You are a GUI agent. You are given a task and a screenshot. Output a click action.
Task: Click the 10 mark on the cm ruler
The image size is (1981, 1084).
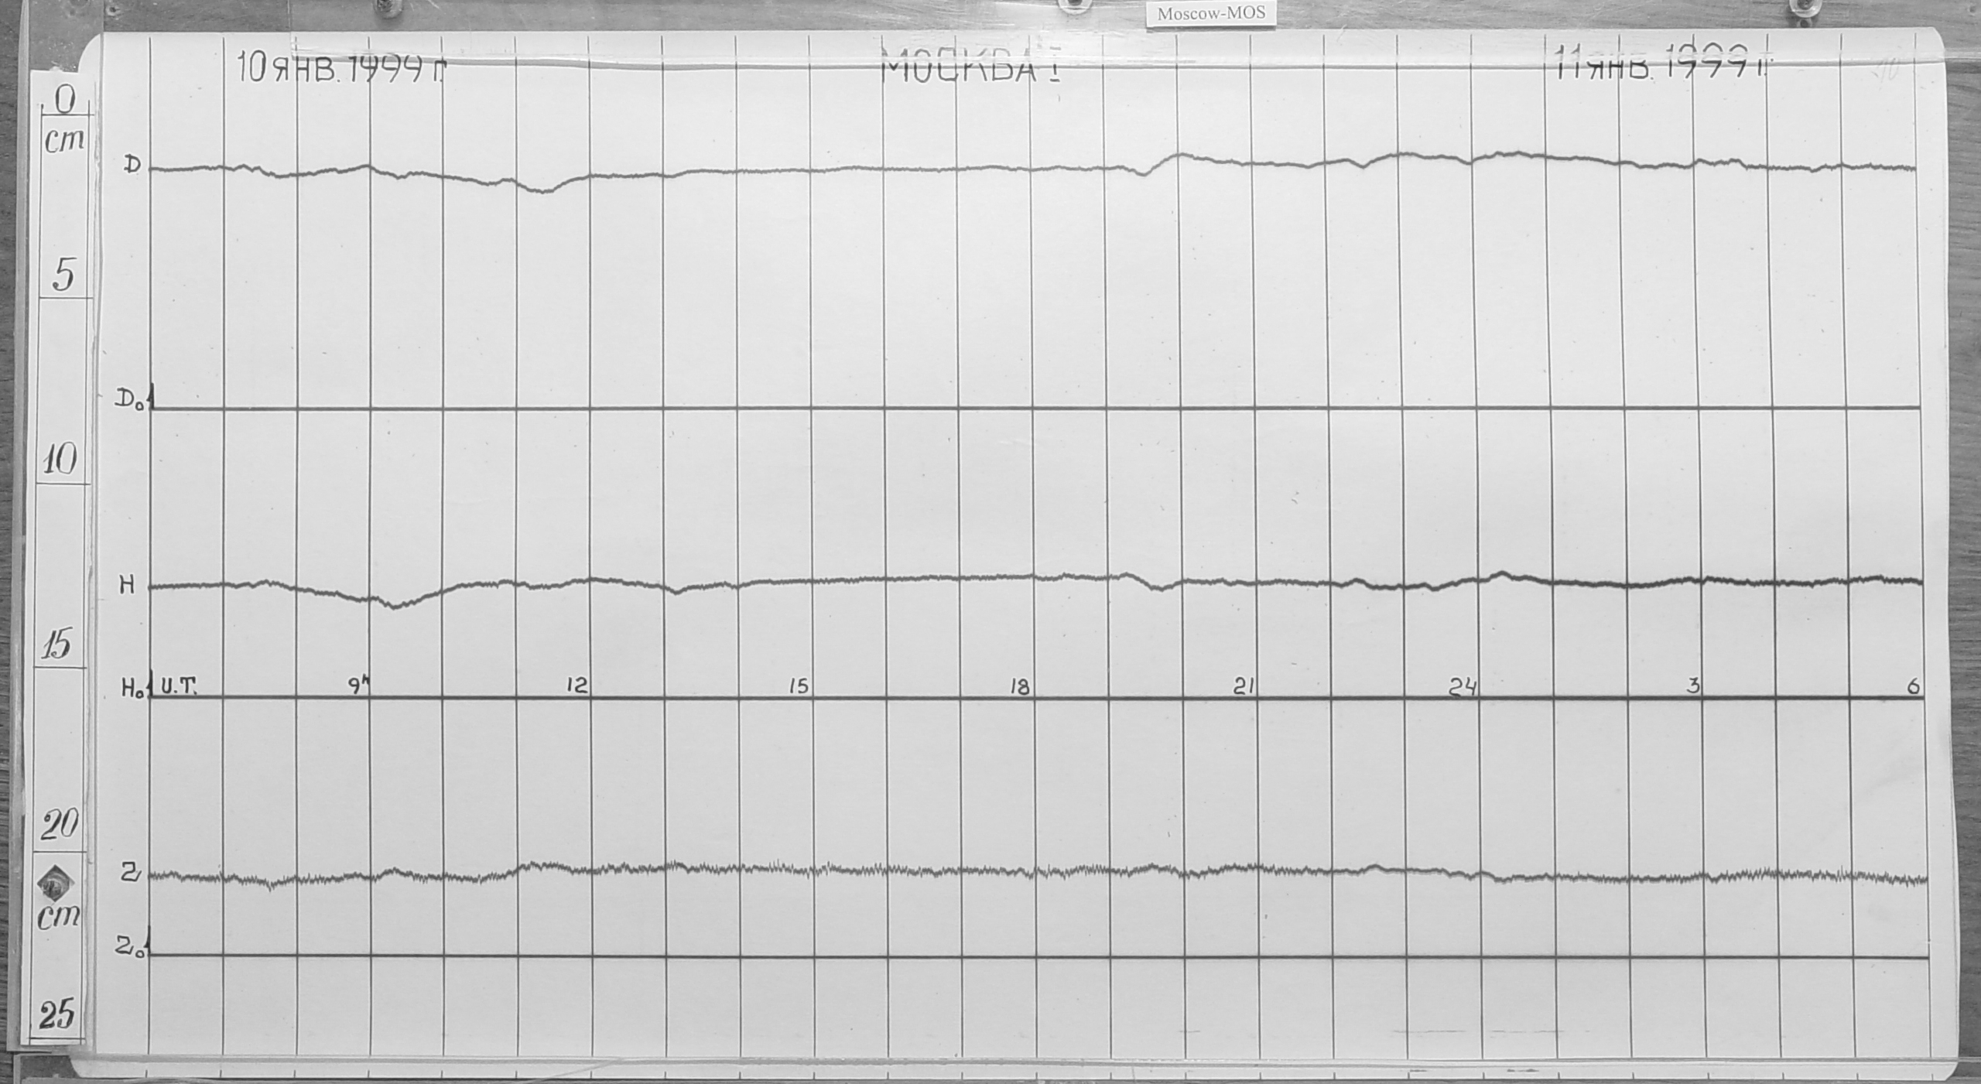pyautogui.click(x=59, y=460)
